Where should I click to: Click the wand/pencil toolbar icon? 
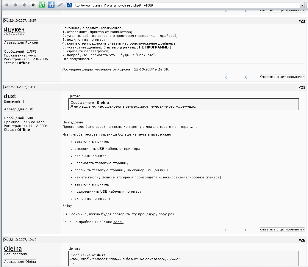click(x=60, y=5)
